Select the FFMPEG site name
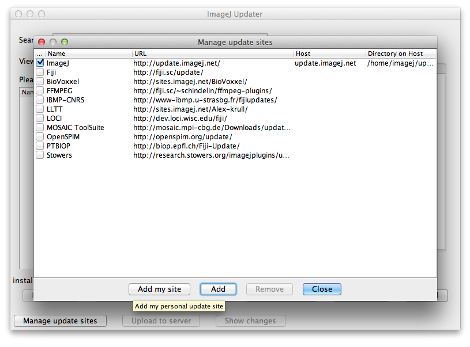The height and width of the screenshot is (347, 470). 59,91
